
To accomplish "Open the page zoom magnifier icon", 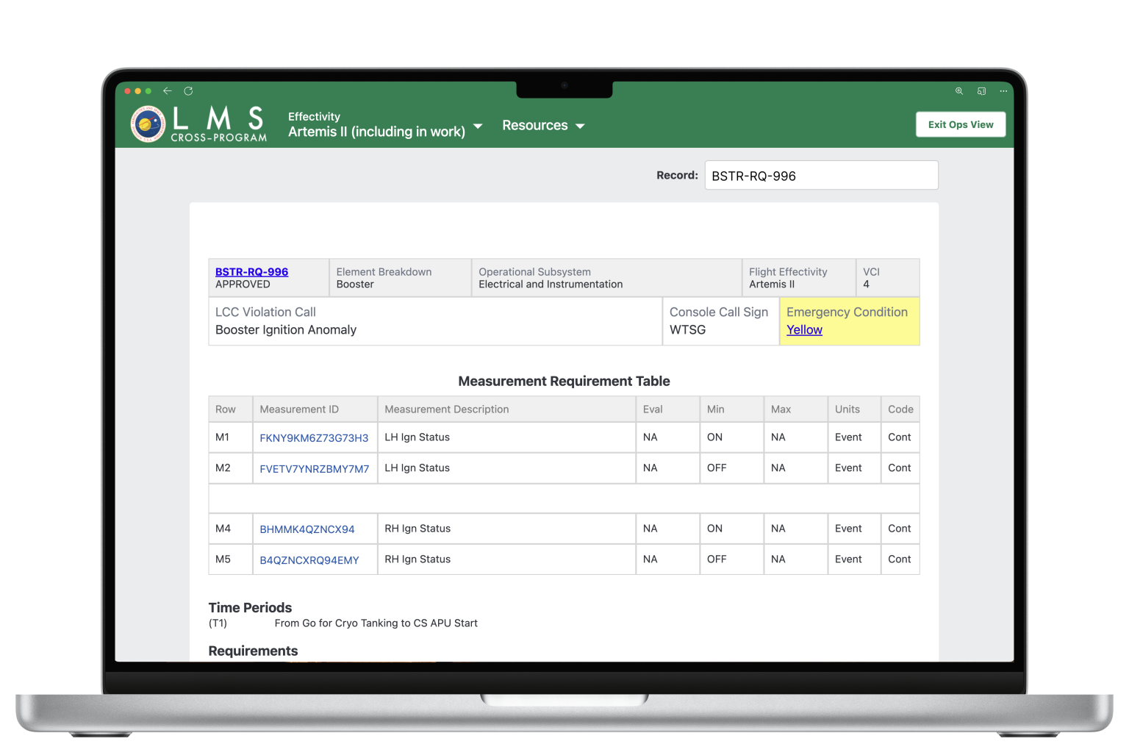I will coord(959,91).
